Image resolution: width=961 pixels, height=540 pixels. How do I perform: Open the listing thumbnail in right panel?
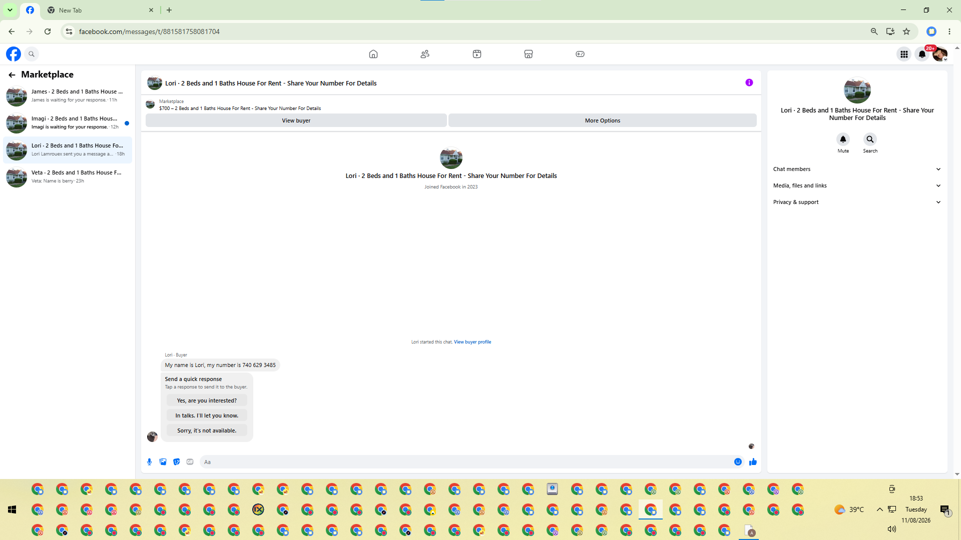(857, 90)
